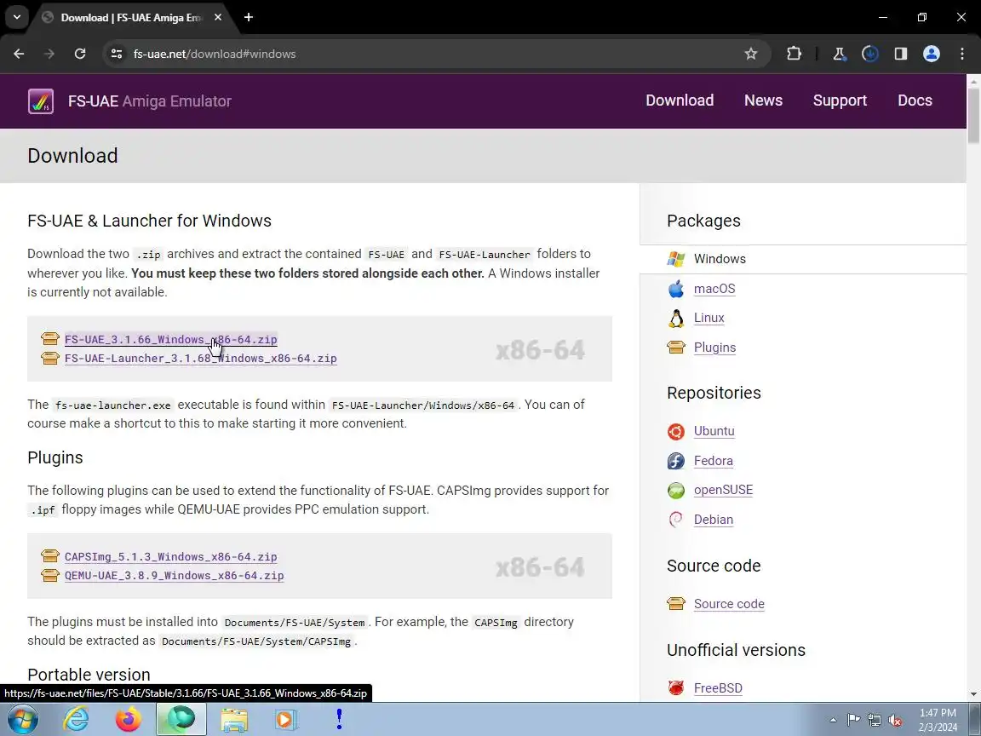This screenshot has width=981, height=736.
Task: Open the Fedora repository link
Action: tap(714, 461)
